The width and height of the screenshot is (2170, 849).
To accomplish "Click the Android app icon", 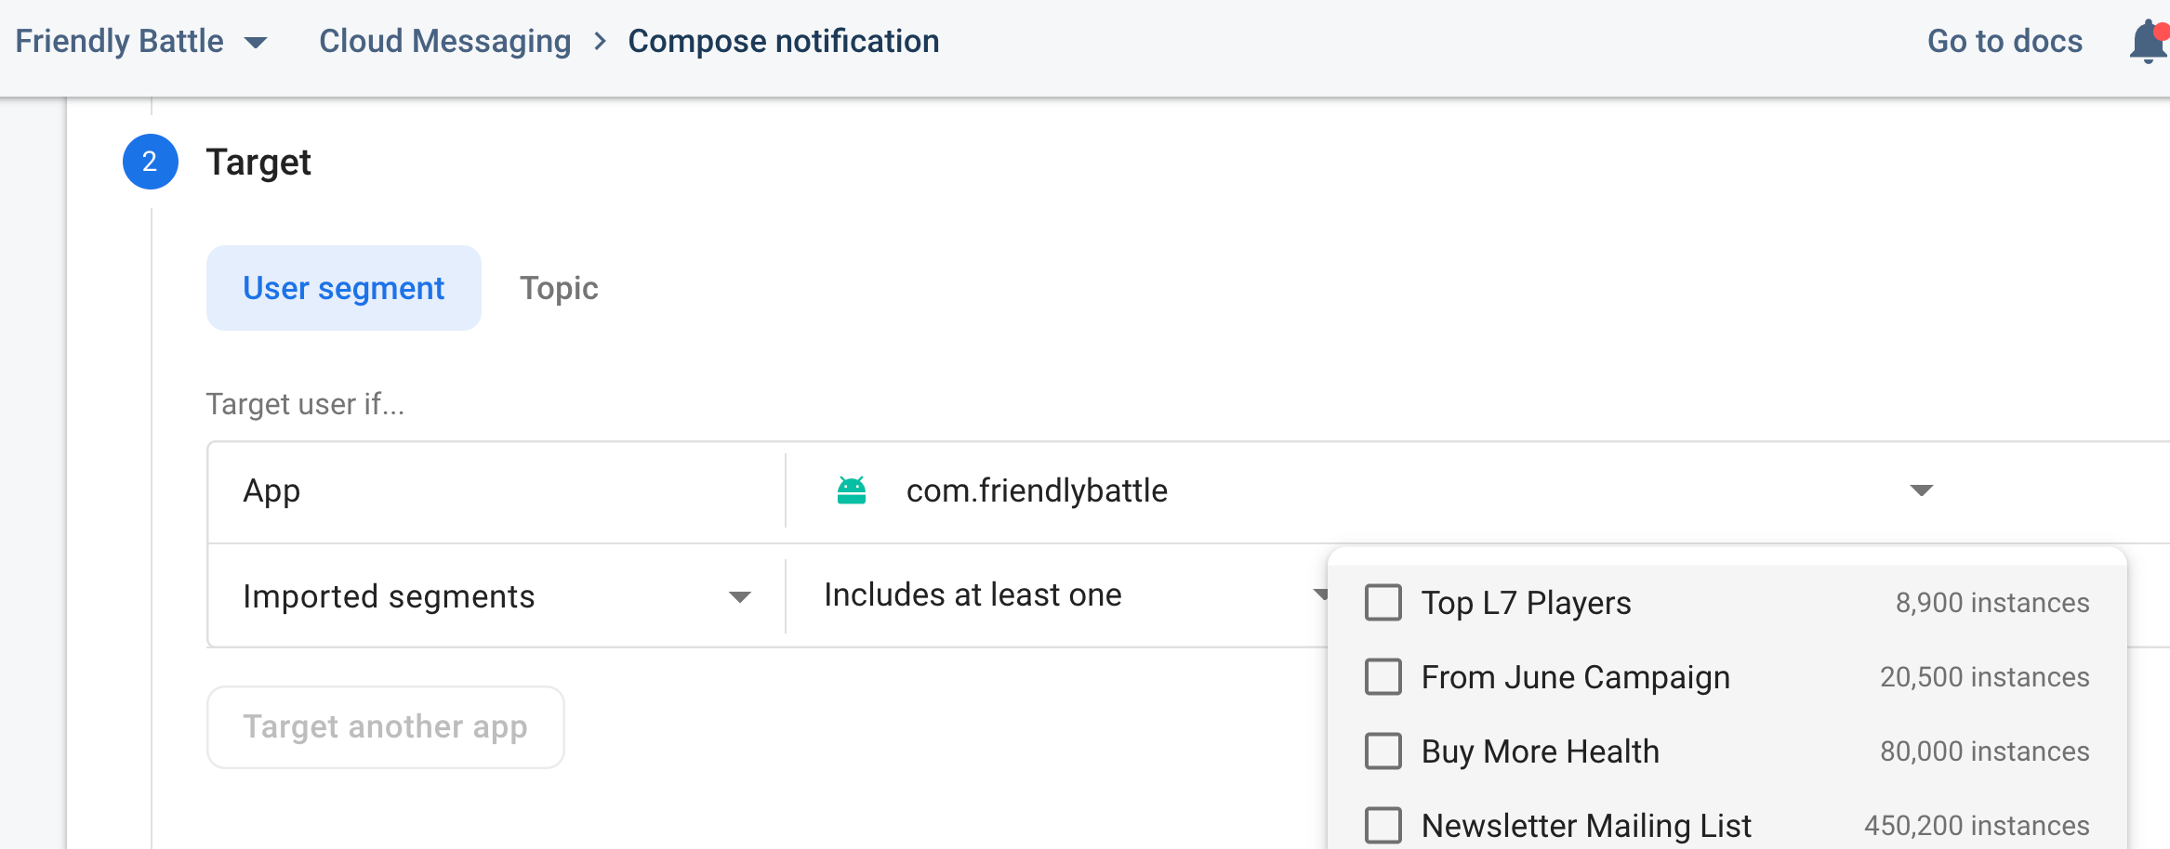I will [852, 490].
